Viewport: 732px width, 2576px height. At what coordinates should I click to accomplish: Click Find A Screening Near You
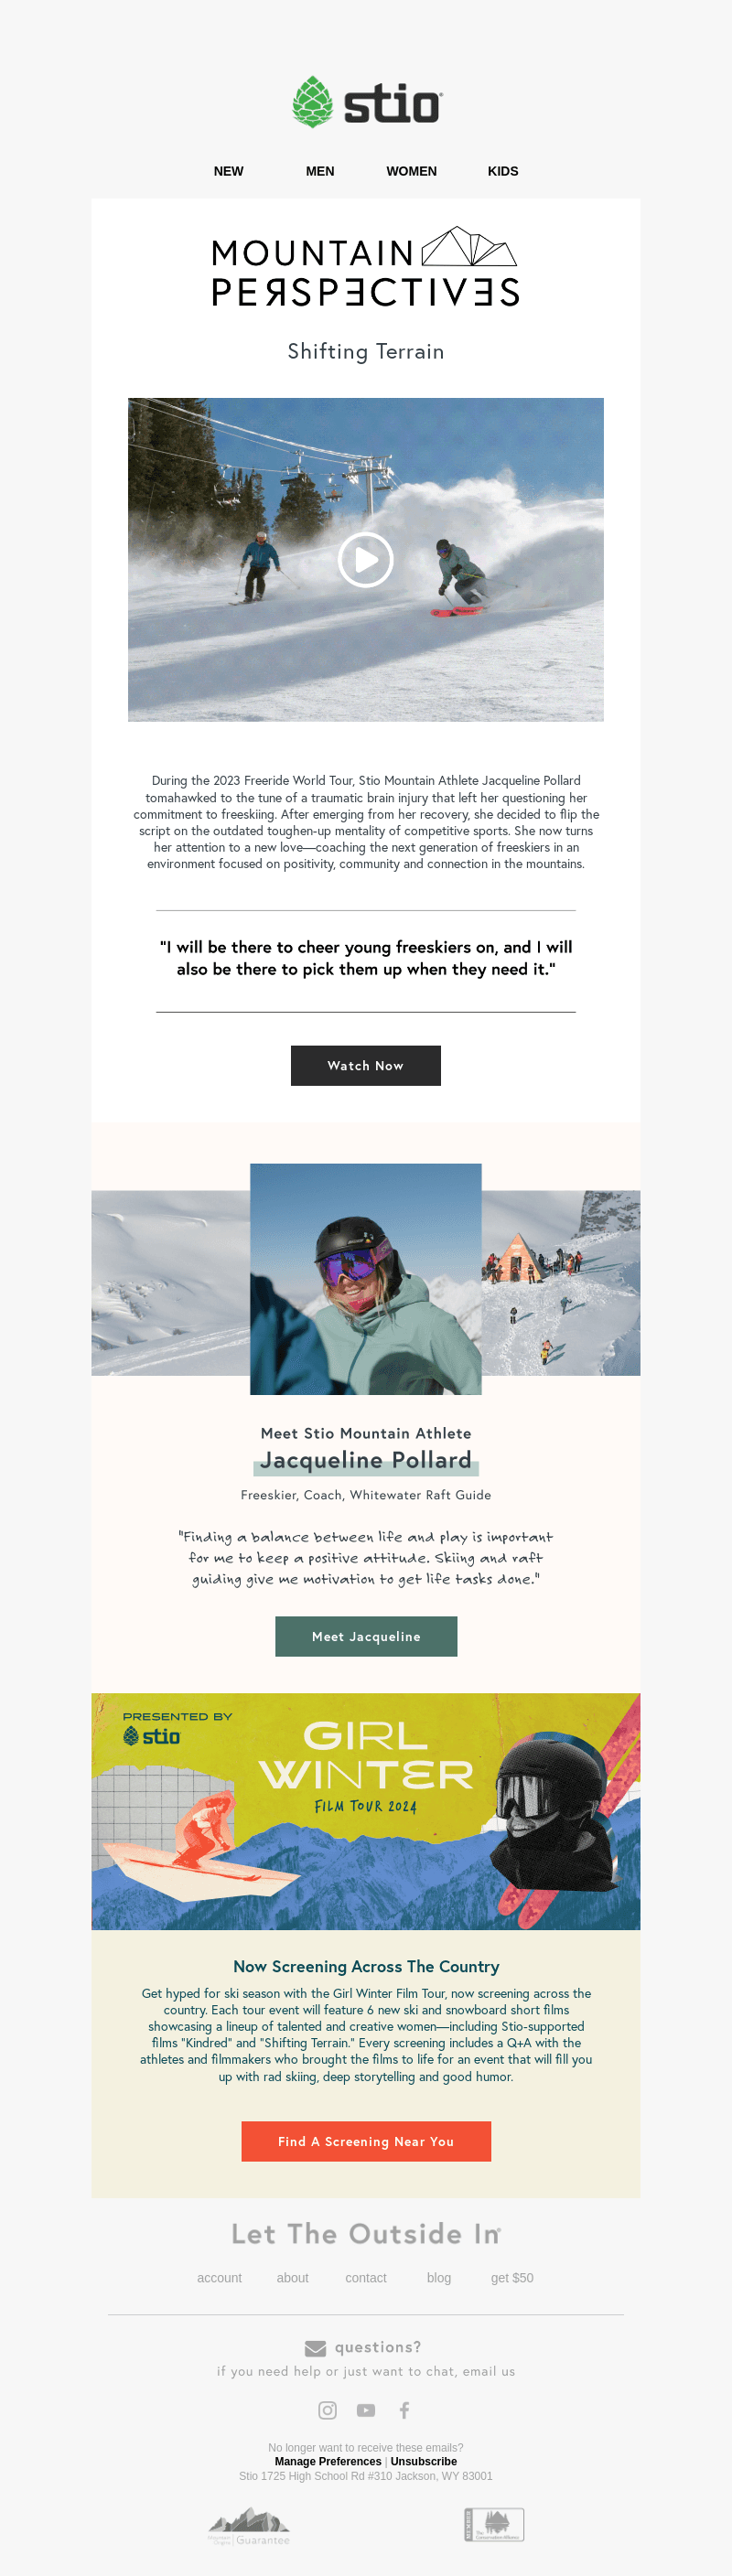pyautogui.click(x=366, y=2141)
